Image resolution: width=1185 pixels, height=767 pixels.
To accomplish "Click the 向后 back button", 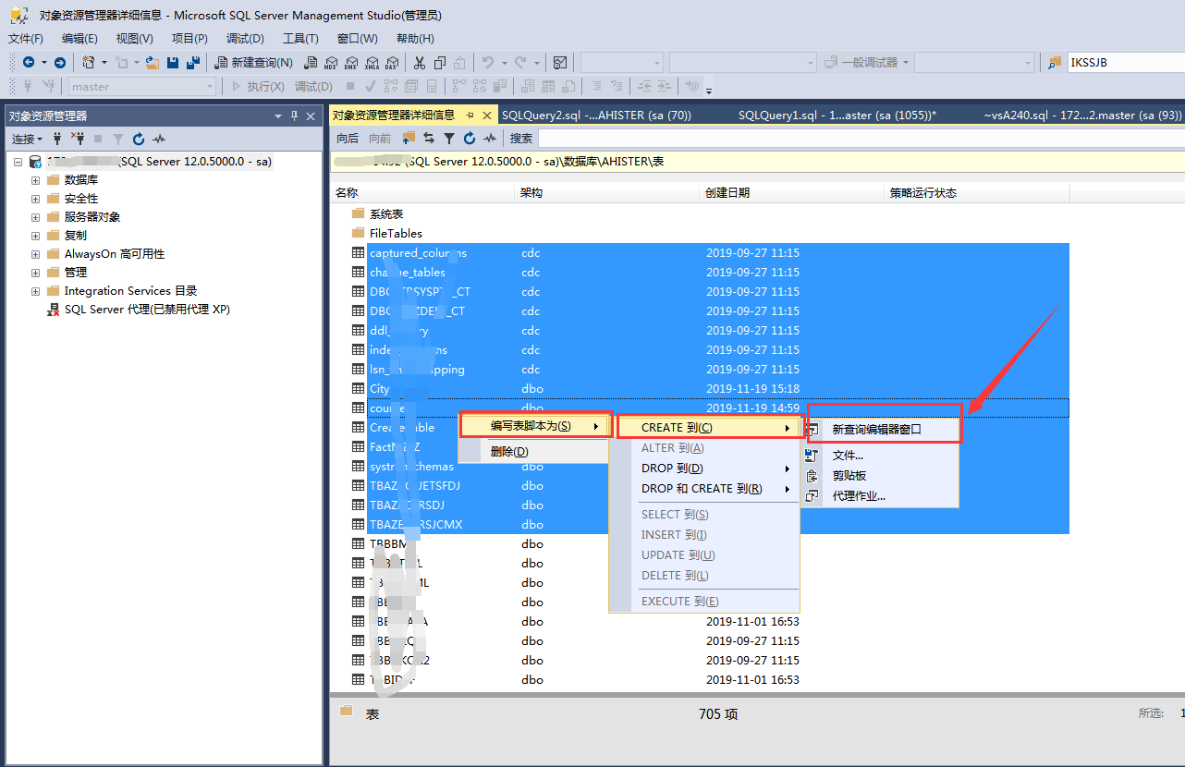I will 348,138.
